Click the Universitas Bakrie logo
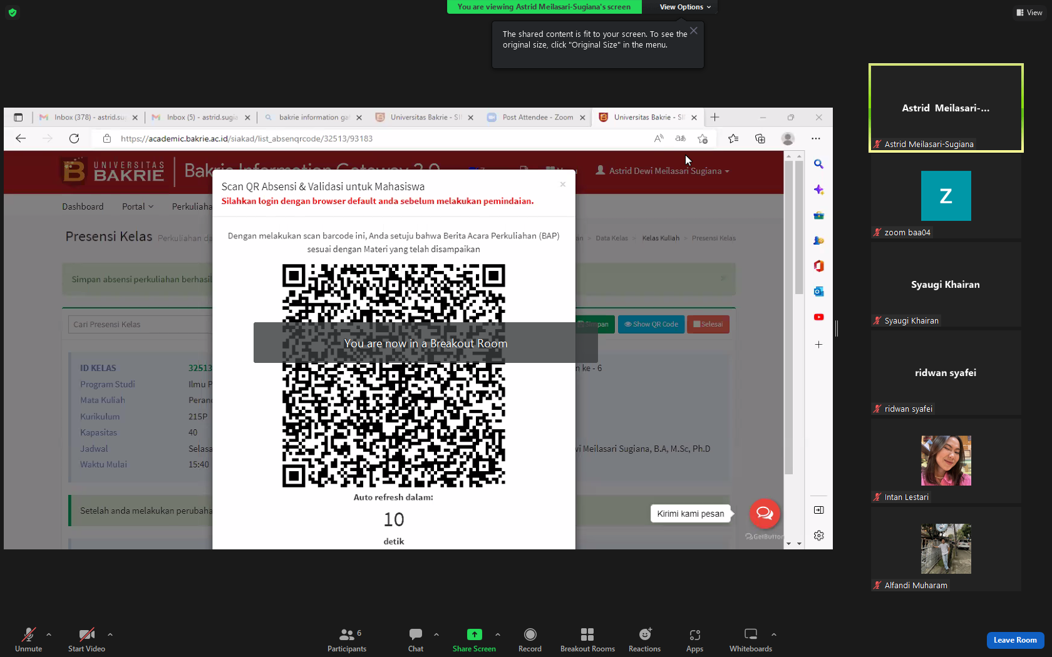1052x657 pixels. (x=114, y=171)
